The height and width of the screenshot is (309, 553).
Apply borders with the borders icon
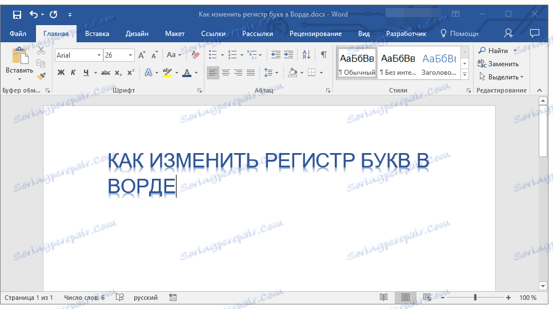[312, 73]
